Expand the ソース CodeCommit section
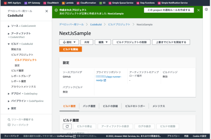The image size is (211, 139). [x=9, y=26]
